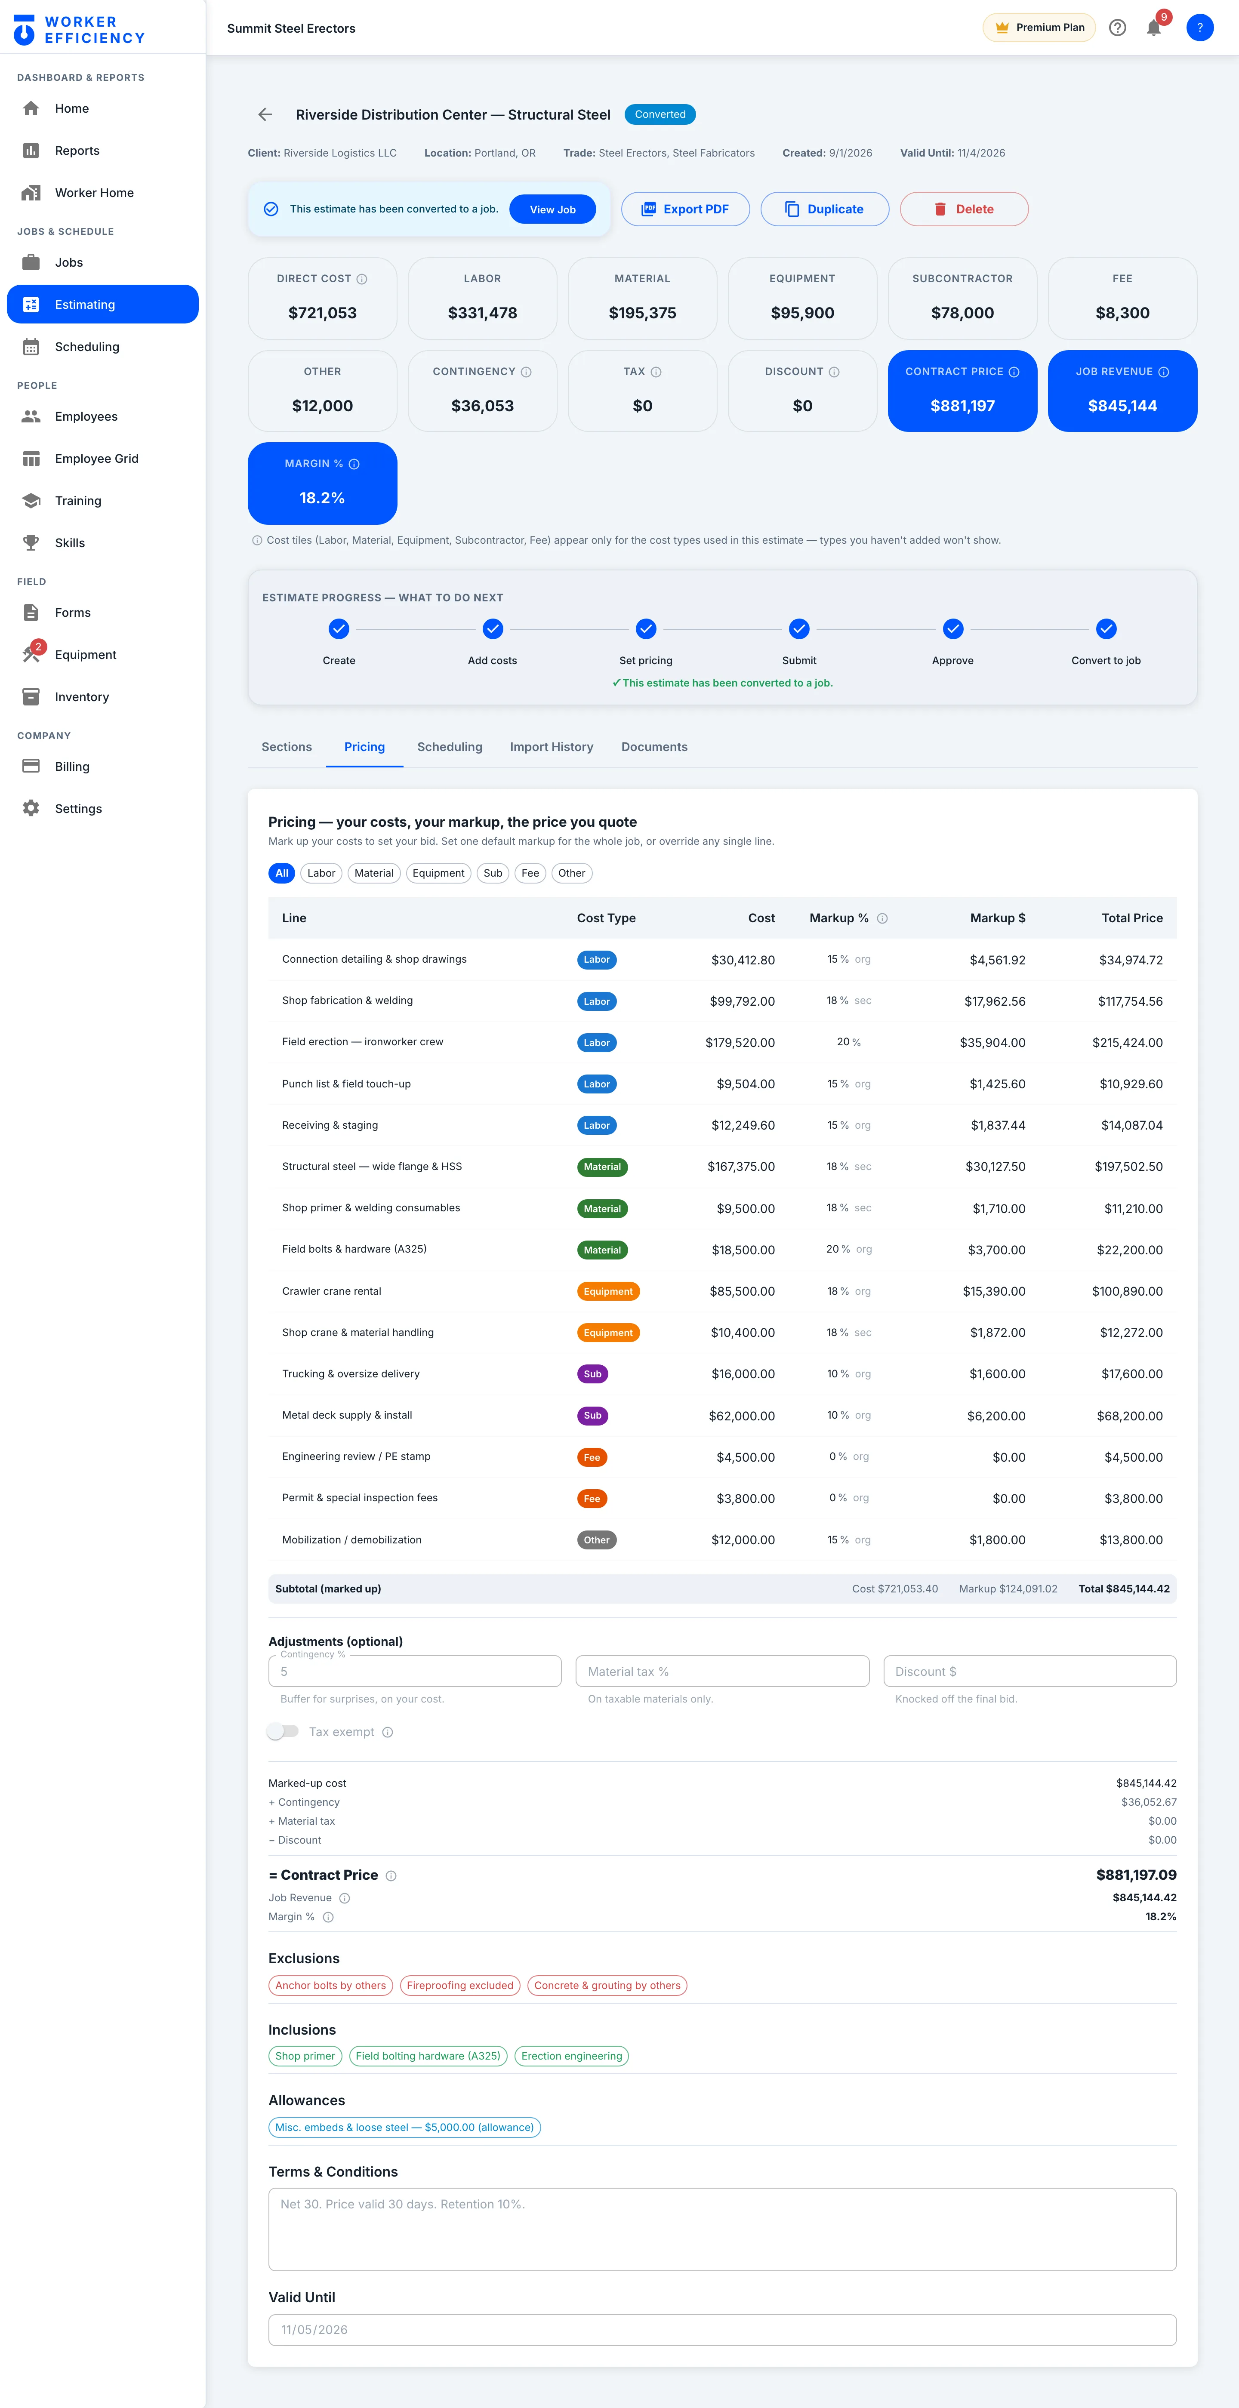The image size is (1239, 2408).
Task: Click the Misc. embeds & loose steel allowance
Action: point(405,2128)
